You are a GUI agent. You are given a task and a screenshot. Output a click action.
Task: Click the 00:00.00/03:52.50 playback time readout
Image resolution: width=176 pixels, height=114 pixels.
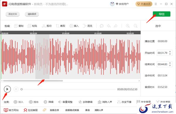pos(127,89)
